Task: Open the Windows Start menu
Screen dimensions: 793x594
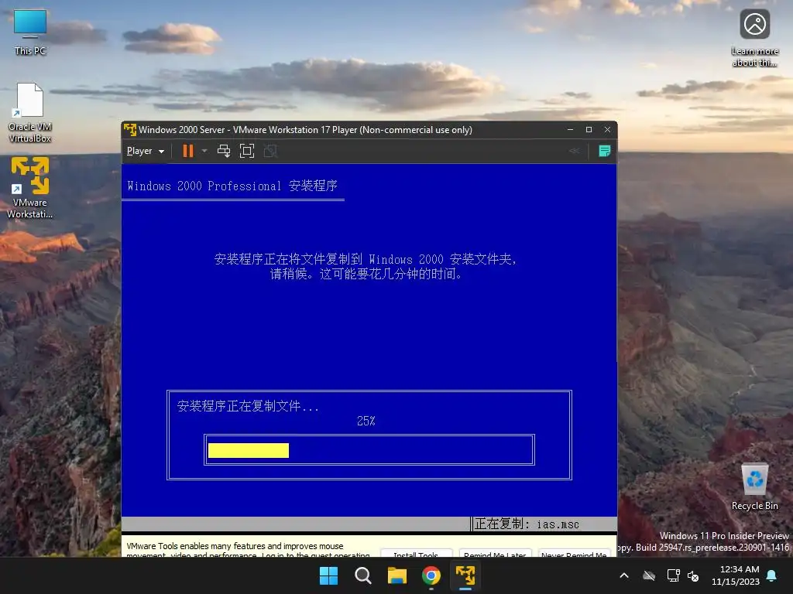Action: (x=328, y=575)
